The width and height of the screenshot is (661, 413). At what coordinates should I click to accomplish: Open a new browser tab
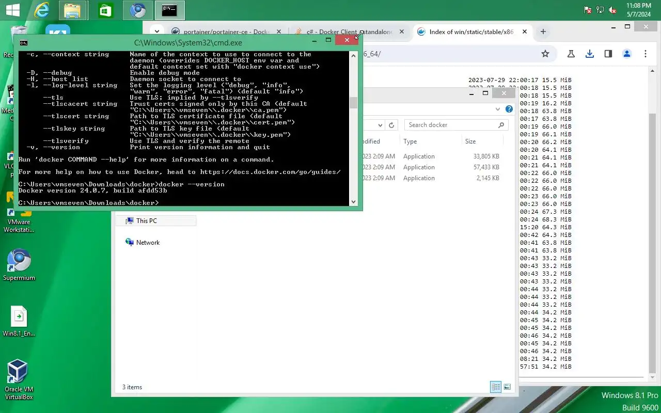point(543,32)
